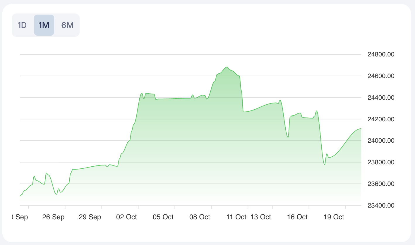Image resolution: width=415 pixels, height=245 pixels.
Task: Click the rightmost end of the chart line
Action: pos(361,129)
